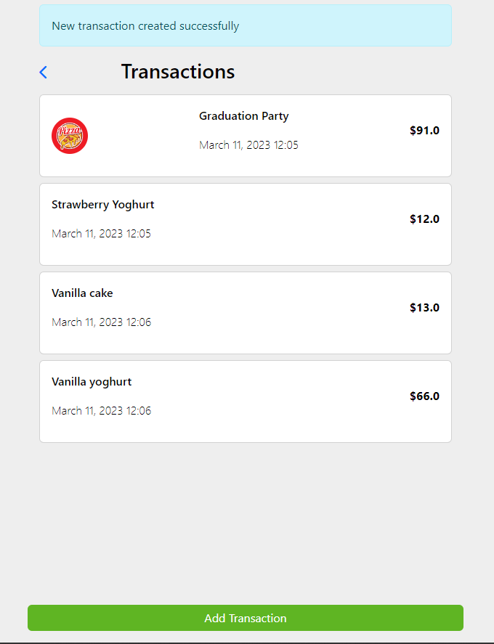Click the Vanilla yoghurt date and time text

click(101, 411)
